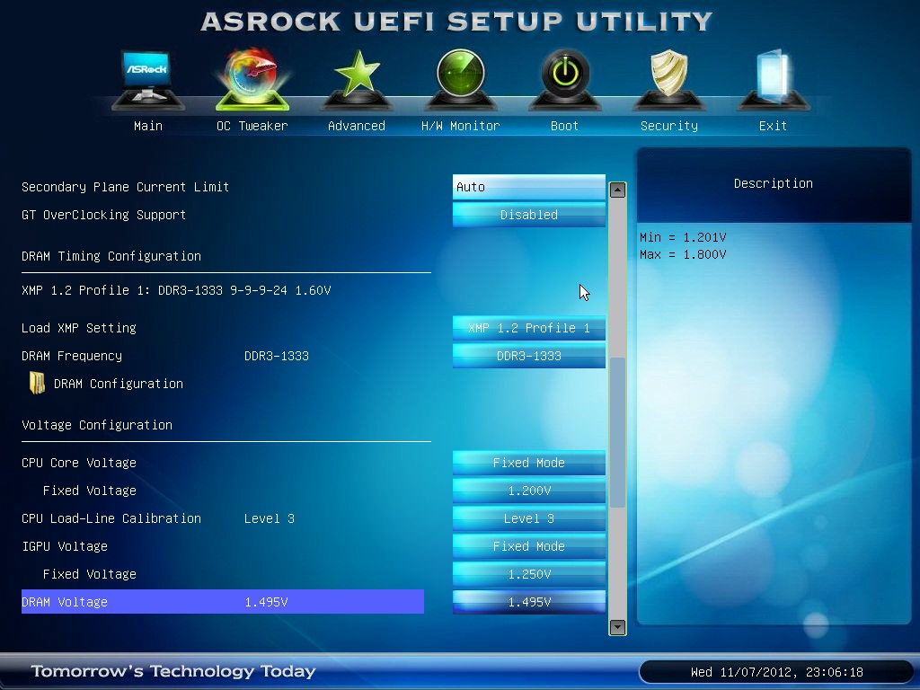Select the OC Tweaker speedometer icon
Screen dimensions: 920x690
(x=252, y=80)
